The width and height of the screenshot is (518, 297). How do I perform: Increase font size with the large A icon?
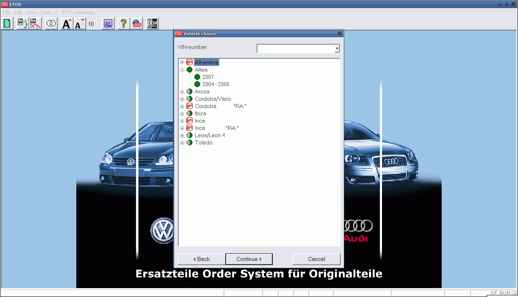pos(67,23)
